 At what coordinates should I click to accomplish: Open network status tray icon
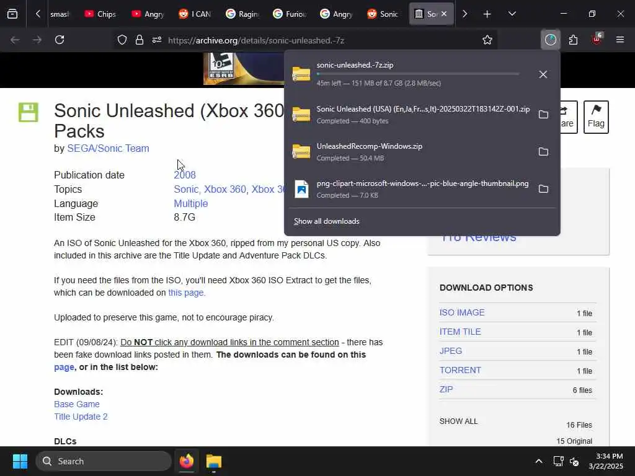pos(559,461)
